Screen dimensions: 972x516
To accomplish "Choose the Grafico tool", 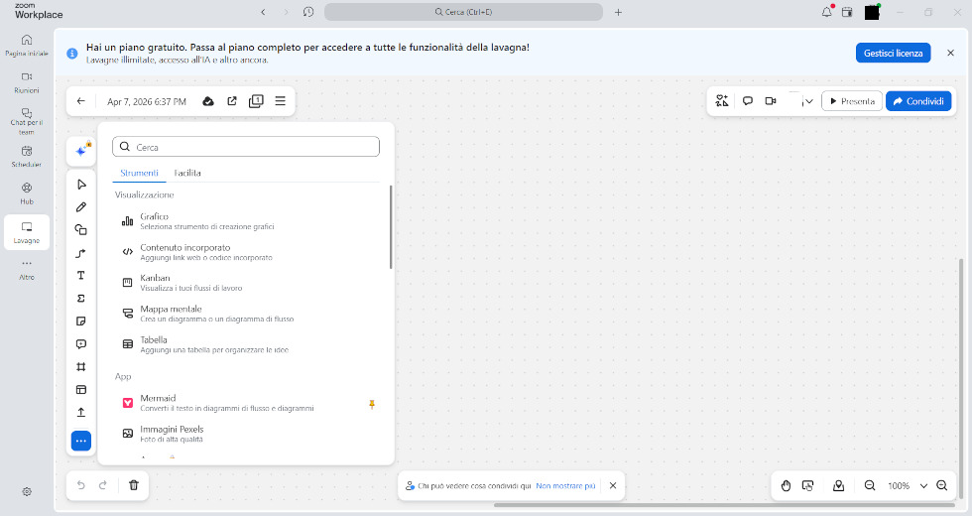I will 248,221.
